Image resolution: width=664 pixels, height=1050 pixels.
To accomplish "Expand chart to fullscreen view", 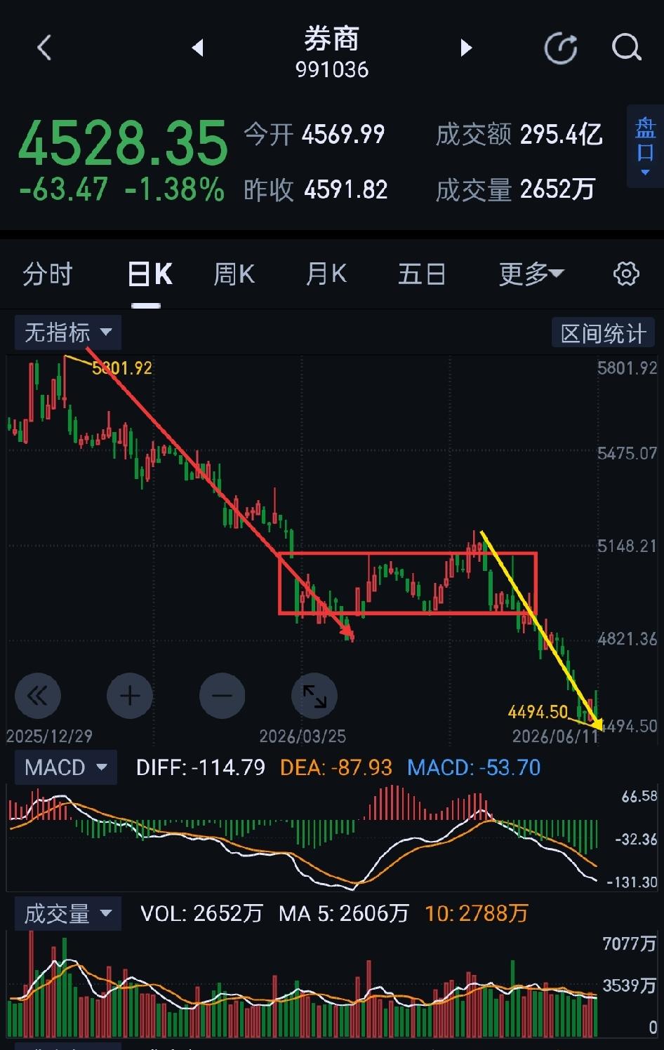I will click(x=314, y=696).
